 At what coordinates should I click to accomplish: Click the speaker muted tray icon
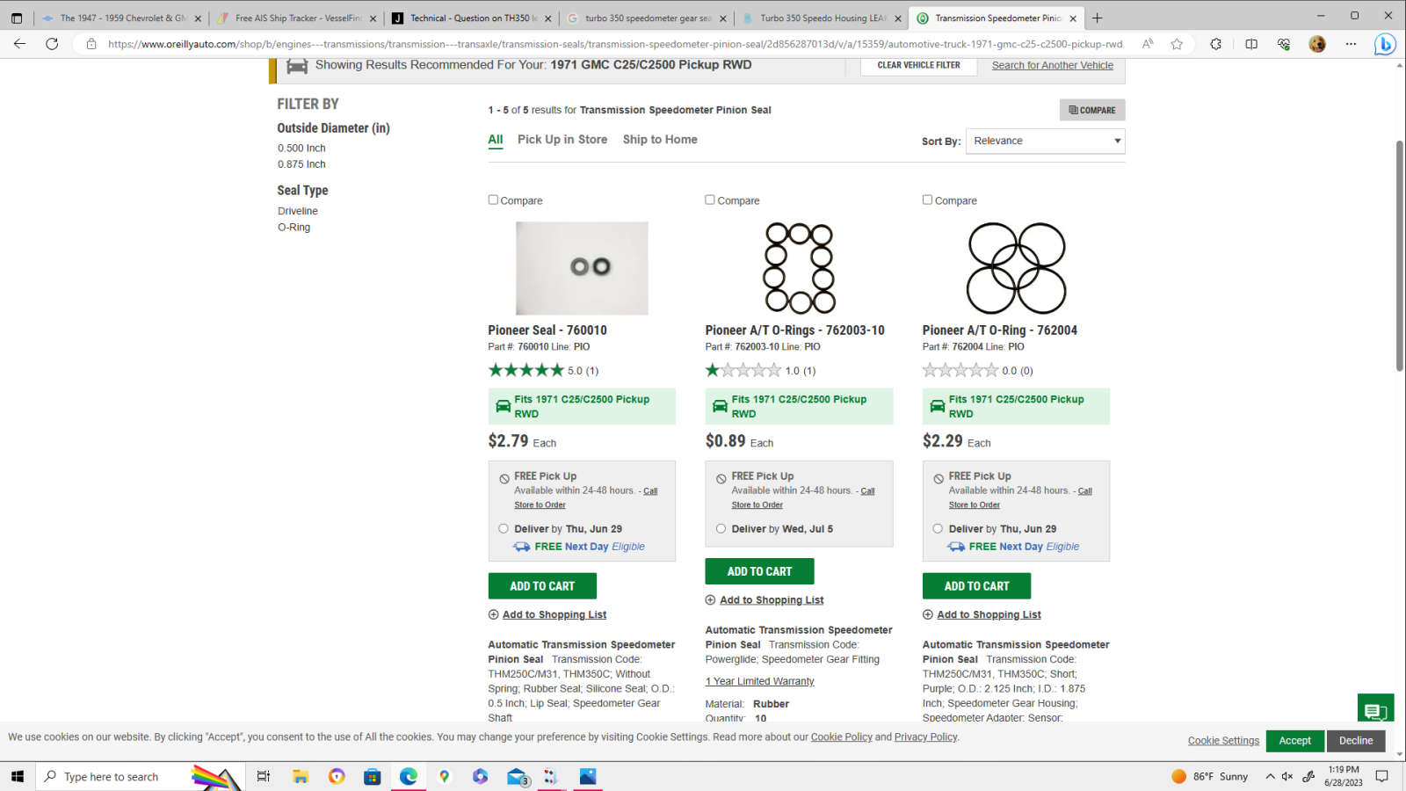pyautogui.click(x=1287, y=776)
